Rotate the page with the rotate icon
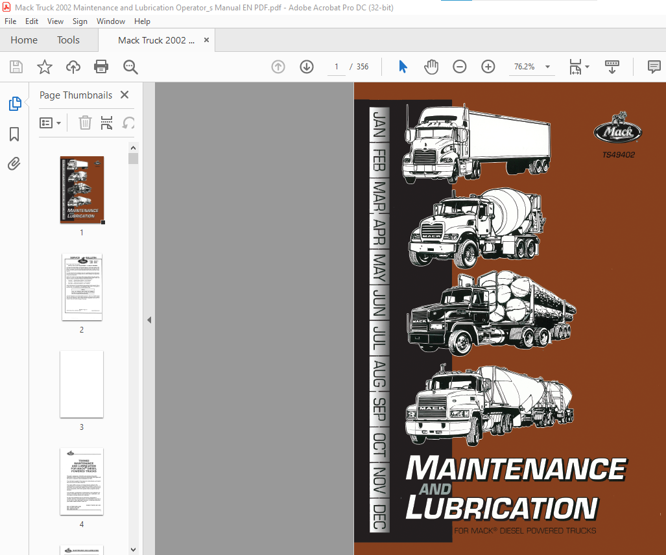666x555 pixels. (128, 123)
